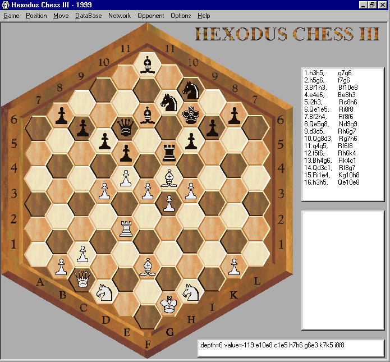This screenshot has width=390, height=362.
Task: Select white pawn facing black pawn under queen
Action: click(126, 178)
